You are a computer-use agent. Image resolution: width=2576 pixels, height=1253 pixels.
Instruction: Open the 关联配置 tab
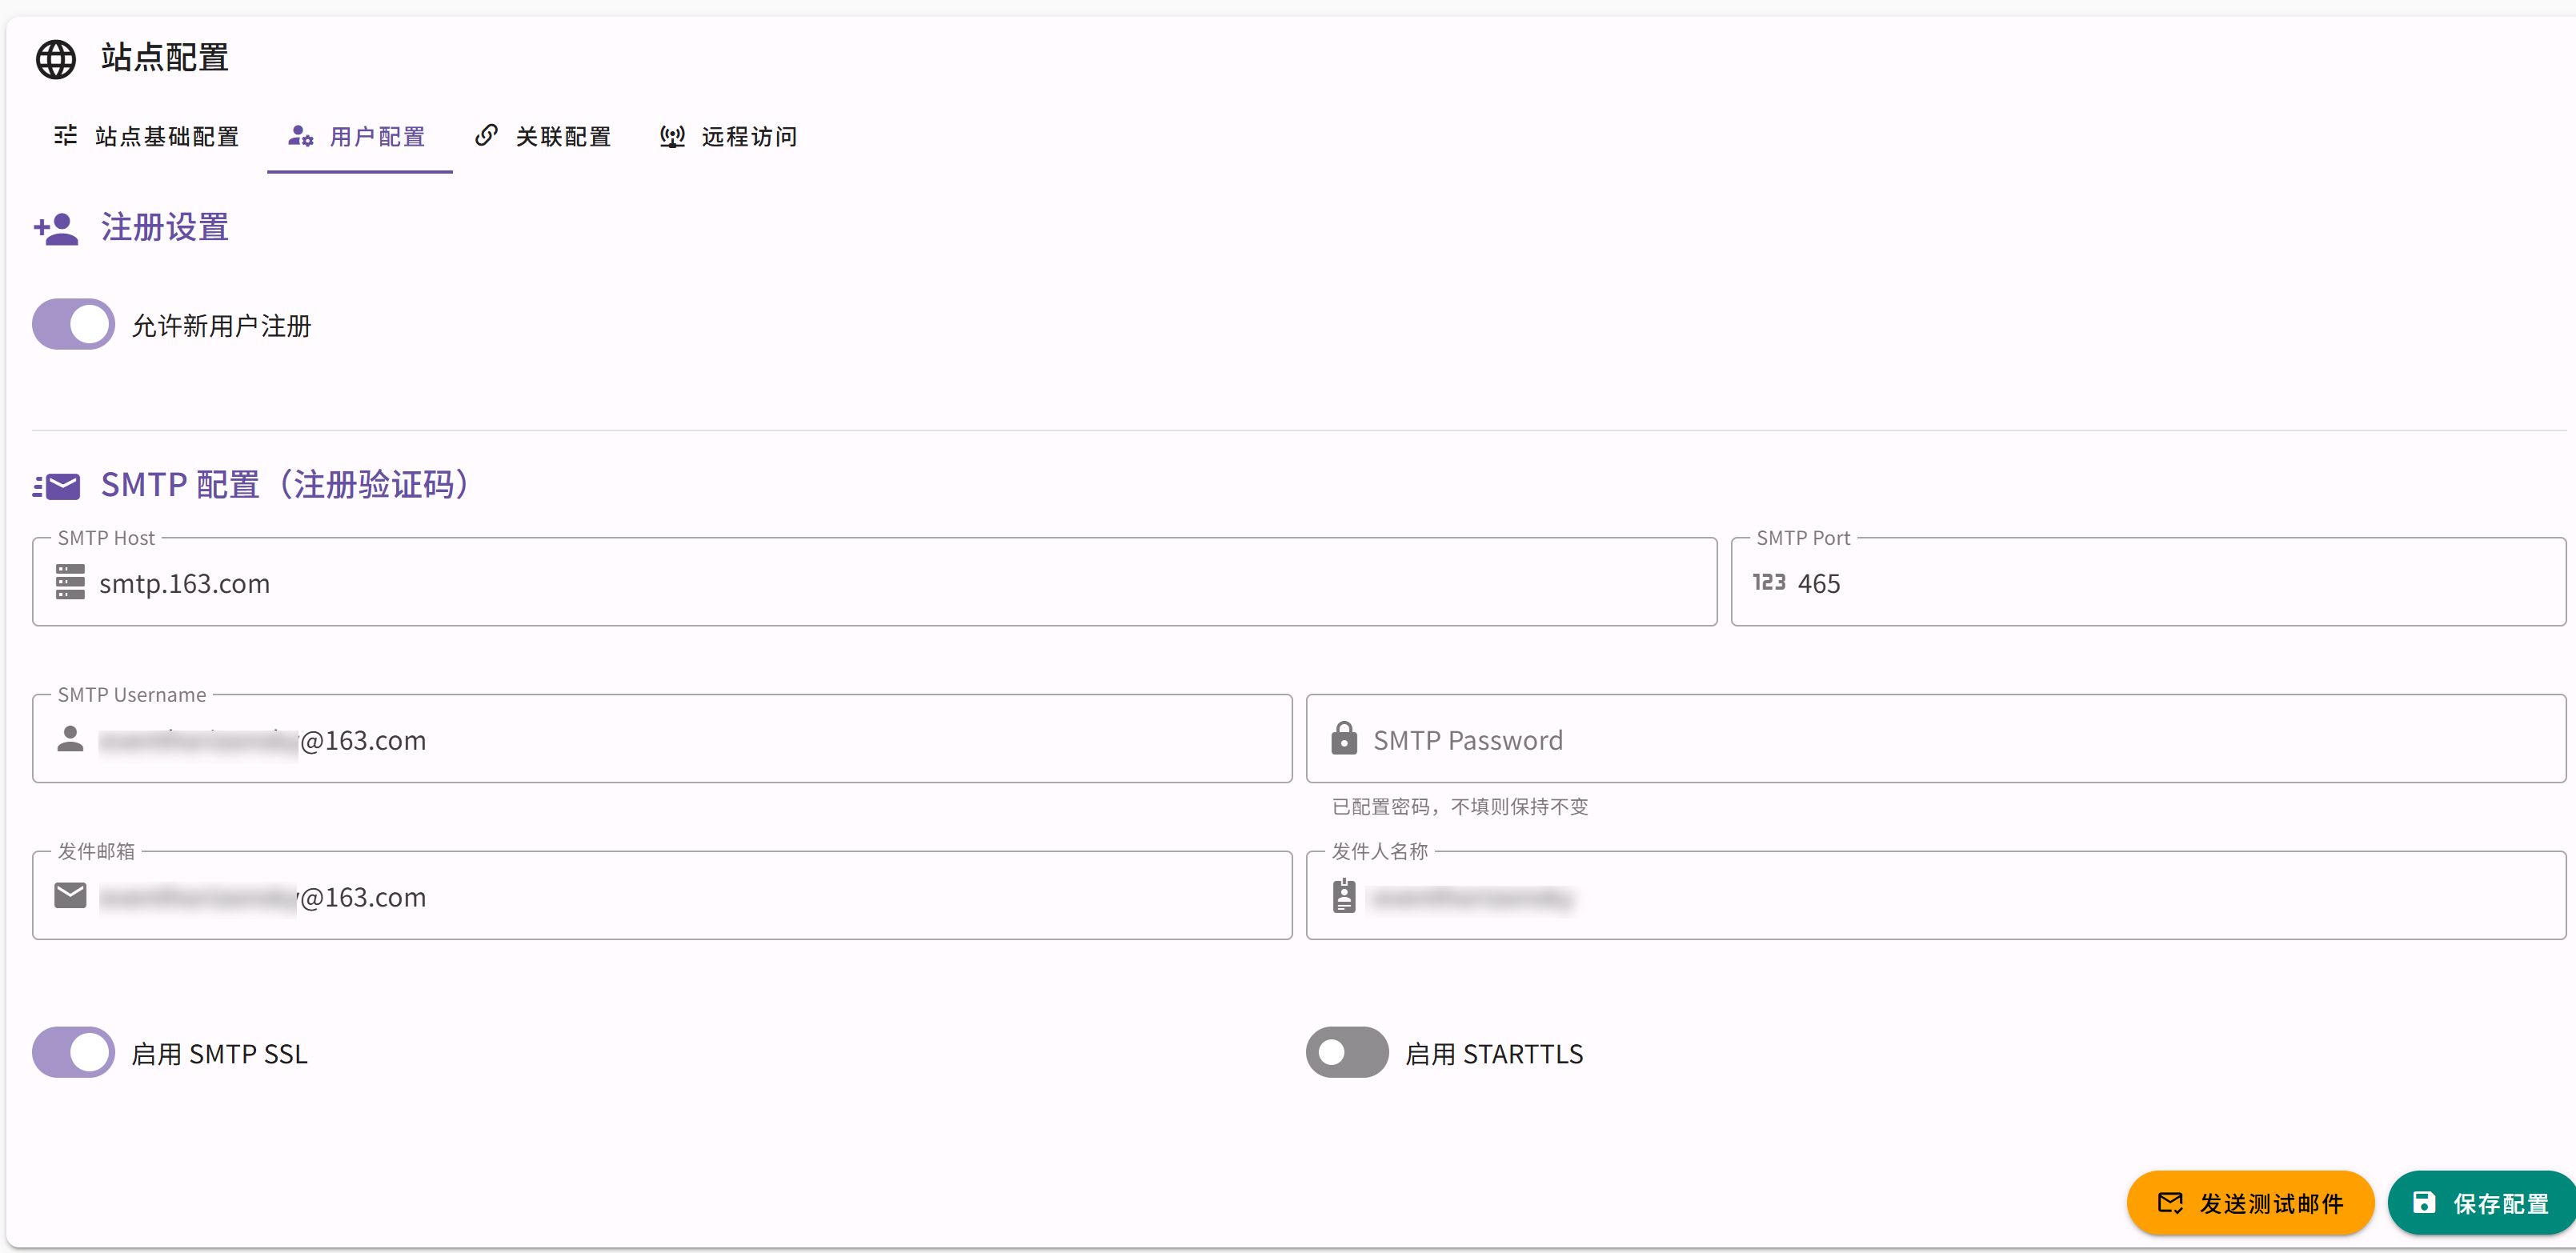[x=543, y=137]
